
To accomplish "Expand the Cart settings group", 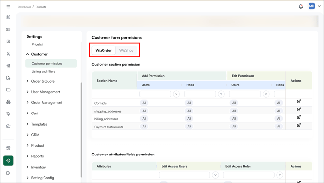I will (x=33, y=113).
